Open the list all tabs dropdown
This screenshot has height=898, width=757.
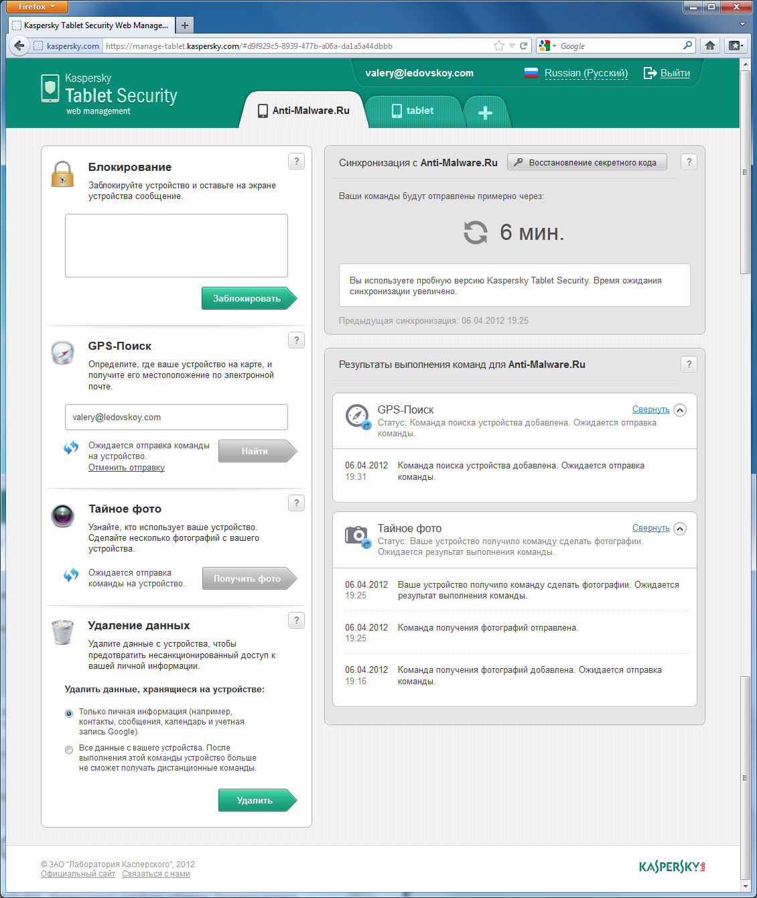click(x=742, y=25)
